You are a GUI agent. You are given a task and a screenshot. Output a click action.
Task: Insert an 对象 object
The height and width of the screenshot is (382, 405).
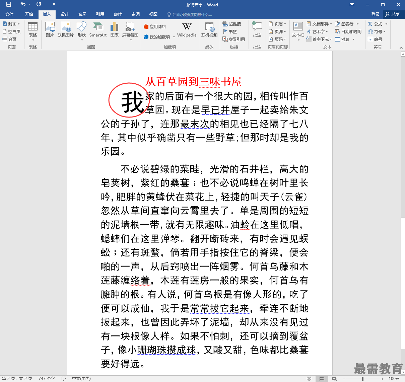coord(345,39)
